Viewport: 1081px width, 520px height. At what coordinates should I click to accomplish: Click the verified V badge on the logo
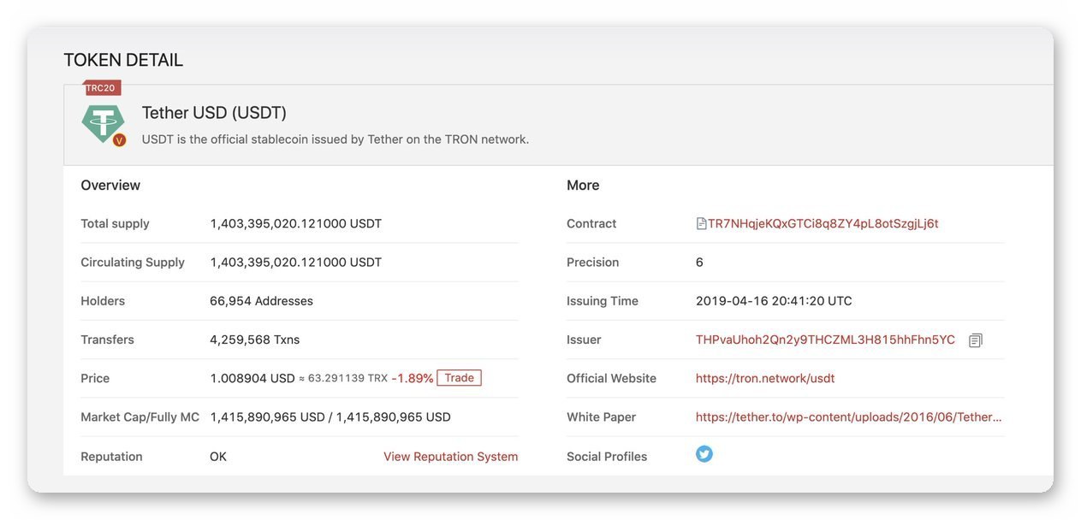[x=120, y=139]
